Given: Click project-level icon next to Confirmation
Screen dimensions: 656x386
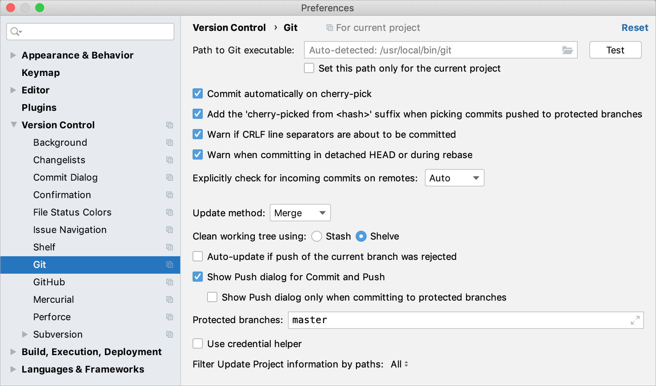Looking at the screenshot, I should click(170, 195).
